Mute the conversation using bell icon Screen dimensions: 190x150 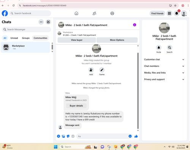click(159, 48)
